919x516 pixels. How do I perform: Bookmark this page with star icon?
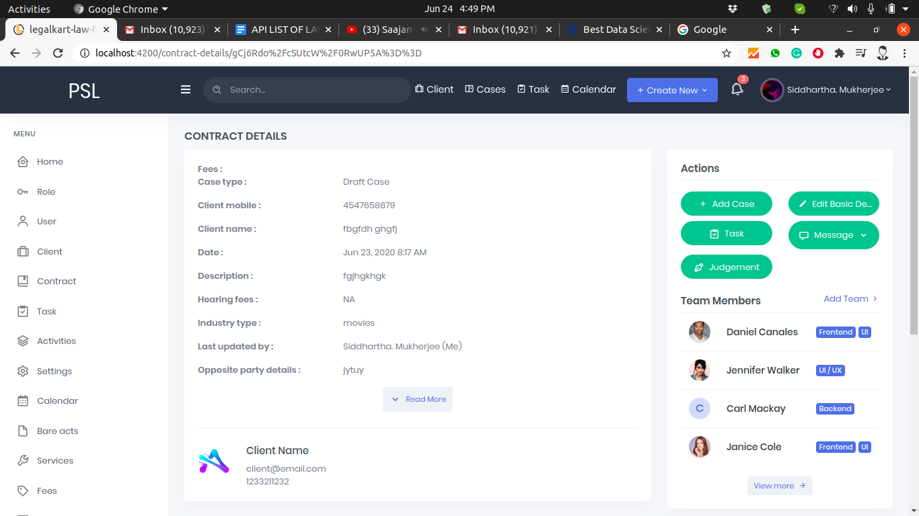[727, 53]
